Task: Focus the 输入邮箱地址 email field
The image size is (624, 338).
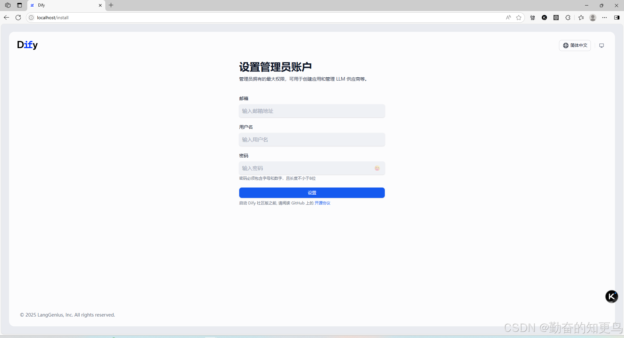Action: point(312,111)
